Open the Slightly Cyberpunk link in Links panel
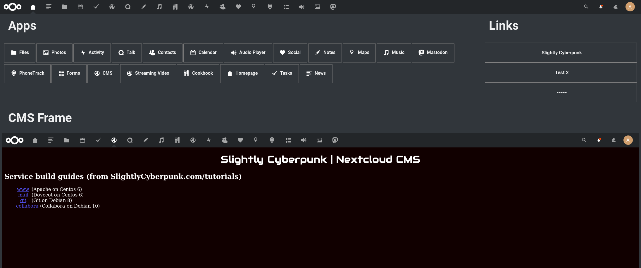641x268 pixels. 561,53
